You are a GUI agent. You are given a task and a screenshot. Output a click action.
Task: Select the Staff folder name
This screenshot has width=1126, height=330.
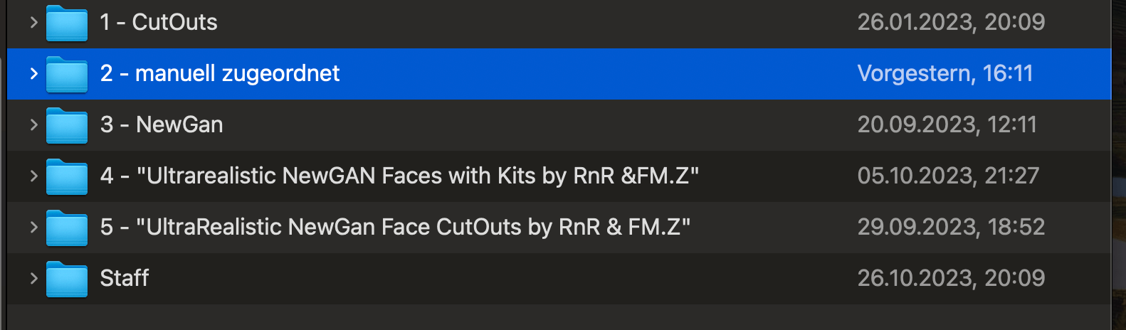[x=125, y=277]
